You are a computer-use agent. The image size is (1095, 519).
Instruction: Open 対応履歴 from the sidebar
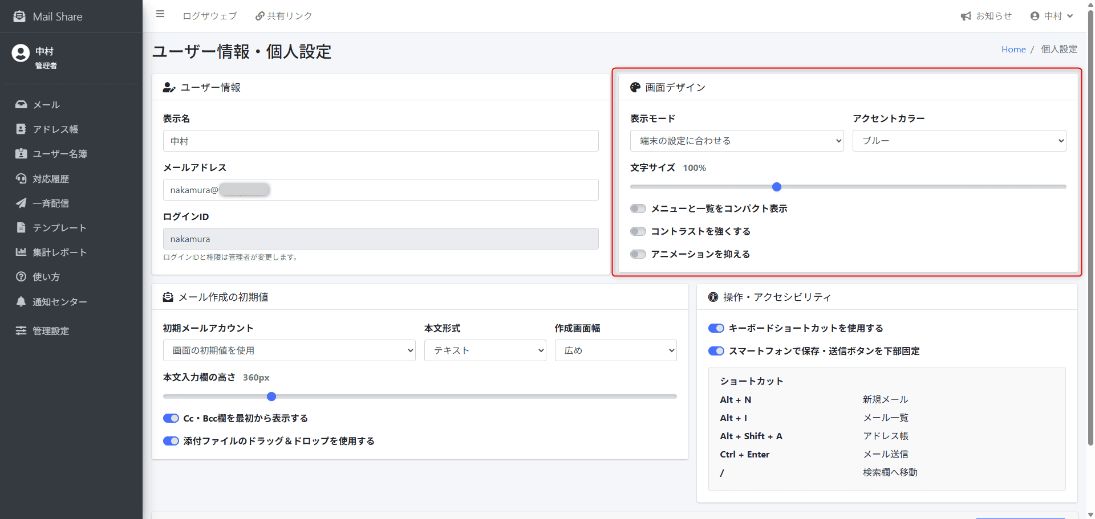(x=71, y=179)
